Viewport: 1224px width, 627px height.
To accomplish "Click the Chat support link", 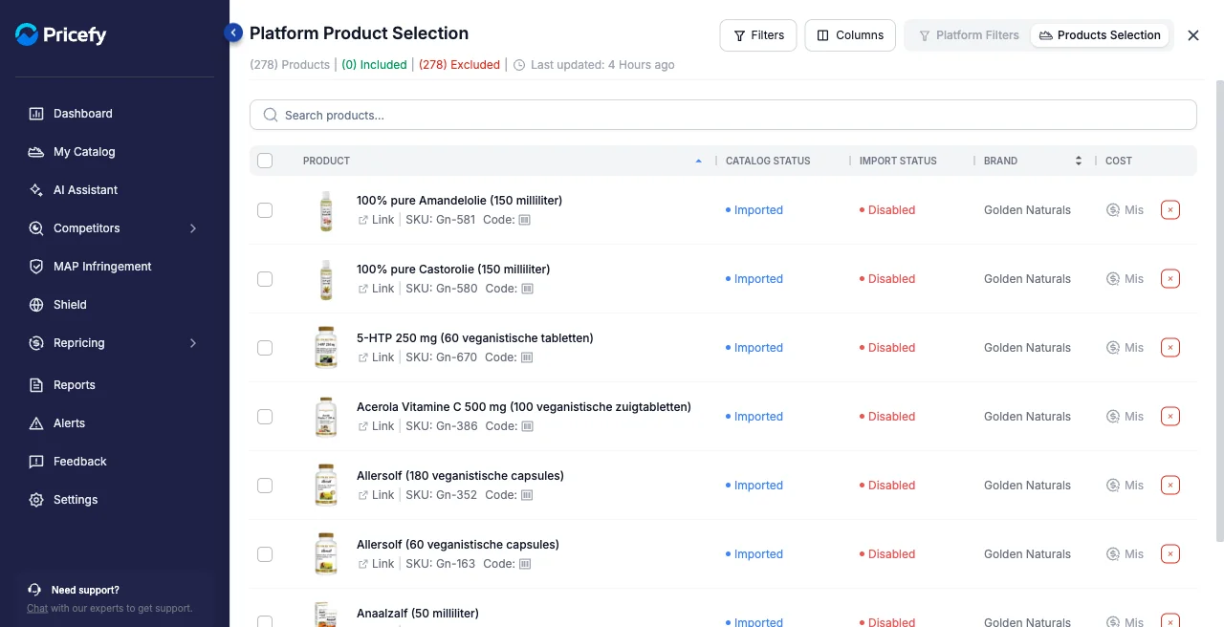I will tap(37, 608).
